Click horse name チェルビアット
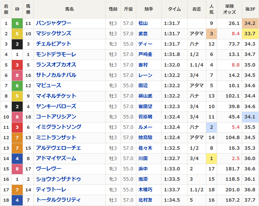The image size is (259, 206). click(x=54, y=44)
